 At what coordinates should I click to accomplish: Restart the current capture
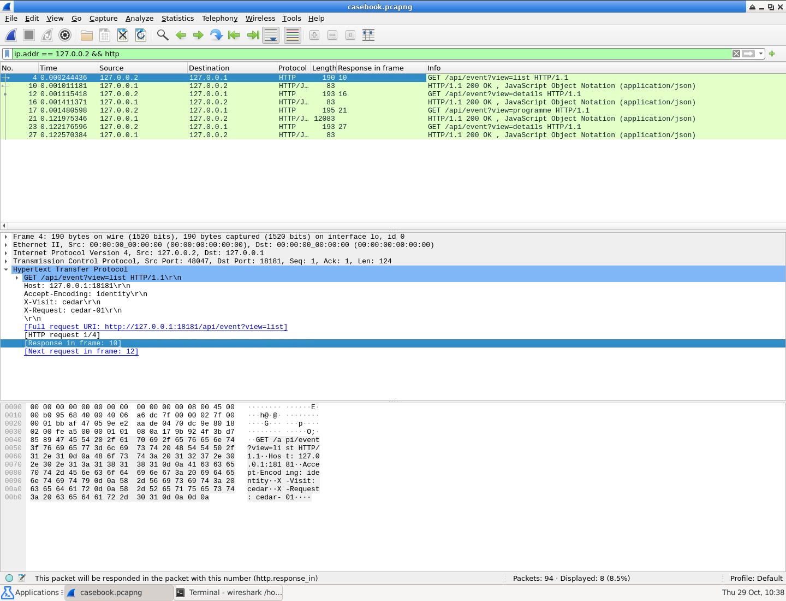click(x=47, y=35)
